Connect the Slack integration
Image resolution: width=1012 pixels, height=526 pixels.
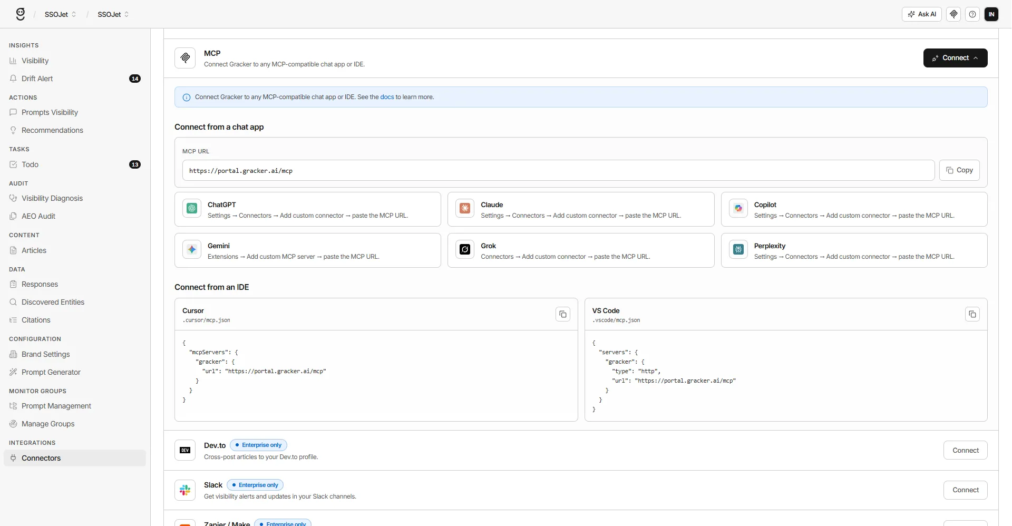[966, 490]
